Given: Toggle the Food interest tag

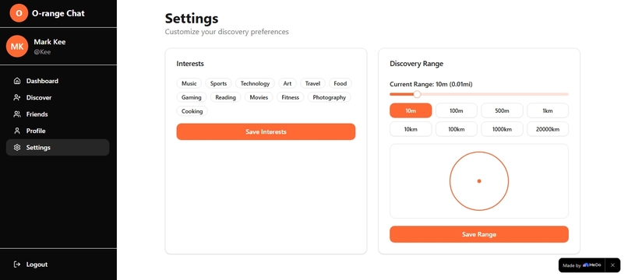Looking at the screenshot, I should point(340,83).
